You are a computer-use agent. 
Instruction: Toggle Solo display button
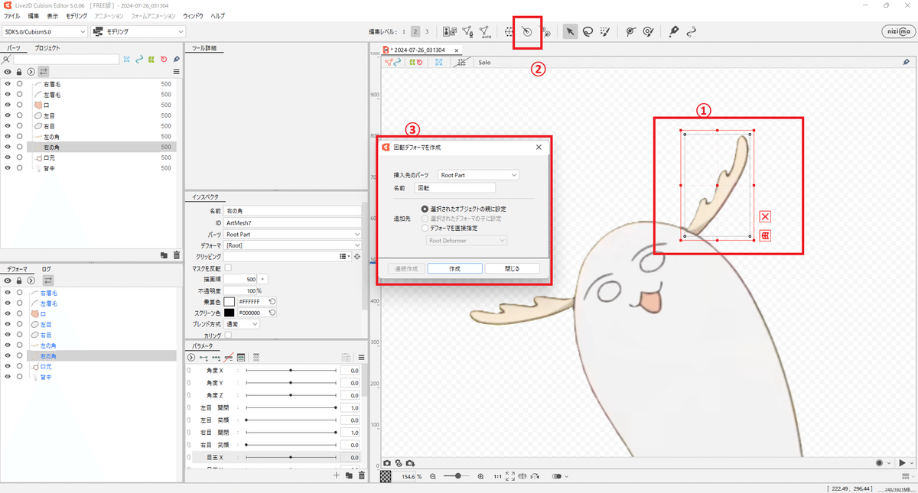(x=484, y=62)
